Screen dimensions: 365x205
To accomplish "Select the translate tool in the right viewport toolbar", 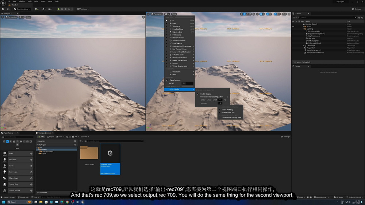I will pos(245,14).
